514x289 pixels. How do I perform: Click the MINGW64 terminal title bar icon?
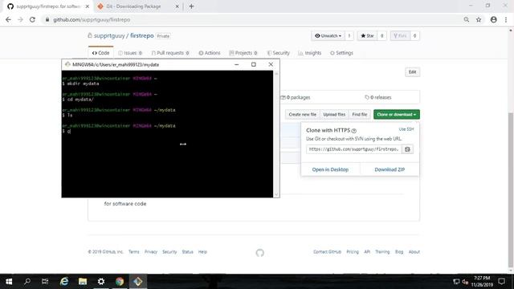pyautogui.click(x=67, y=64)
